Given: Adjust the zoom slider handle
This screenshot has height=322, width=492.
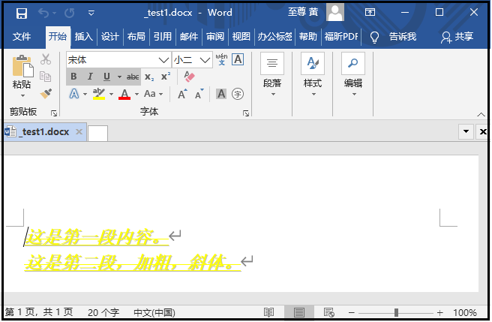Looking at the screenshot, I should (396, 312).
